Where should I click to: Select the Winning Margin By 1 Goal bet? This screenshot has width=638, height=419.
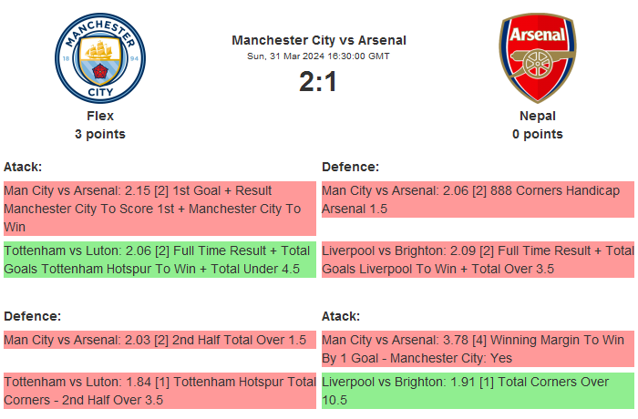[x=478, y=349]
